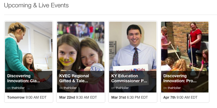
Task: Click the Tomorrow 9:00 AM EDT date
Action: (x=27, y=97)
